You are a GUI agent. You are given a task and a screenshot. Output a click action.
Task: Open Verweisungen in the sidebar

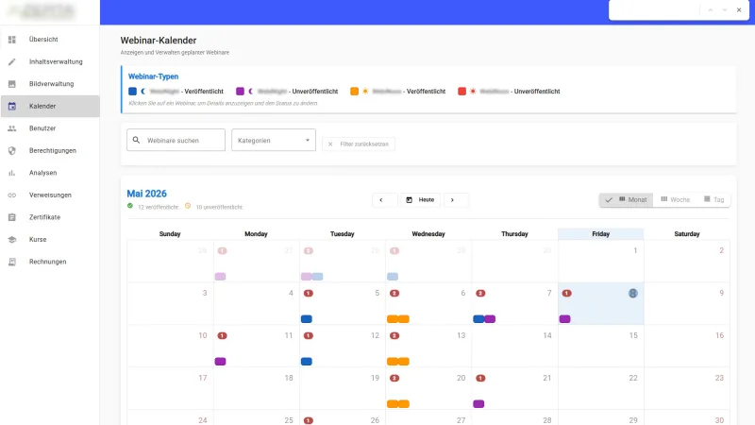click(50, 195)
